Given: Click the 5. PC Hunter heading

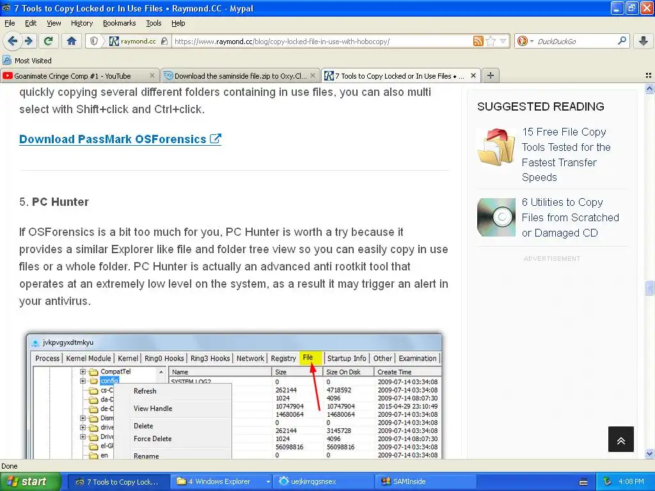Looking at the screenshot, I should tap(54, 202).
